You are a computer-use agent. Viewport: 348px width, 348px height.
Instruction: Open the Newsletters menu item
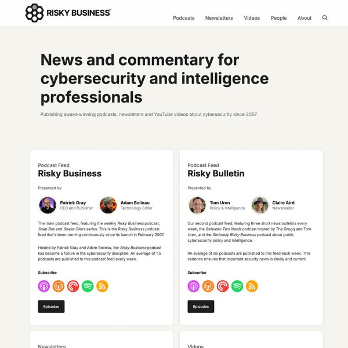(219, 18)
